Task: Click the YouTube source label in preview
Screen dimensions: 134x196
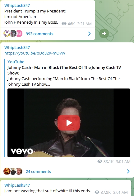Action: pos(16,62)
